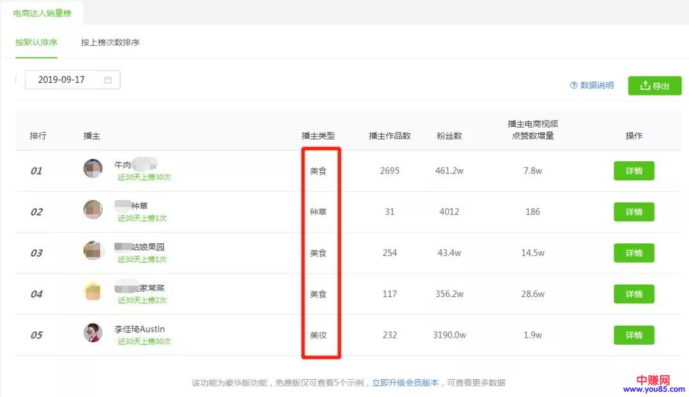Click avatar of rank 03 姑娘果园

93,251
